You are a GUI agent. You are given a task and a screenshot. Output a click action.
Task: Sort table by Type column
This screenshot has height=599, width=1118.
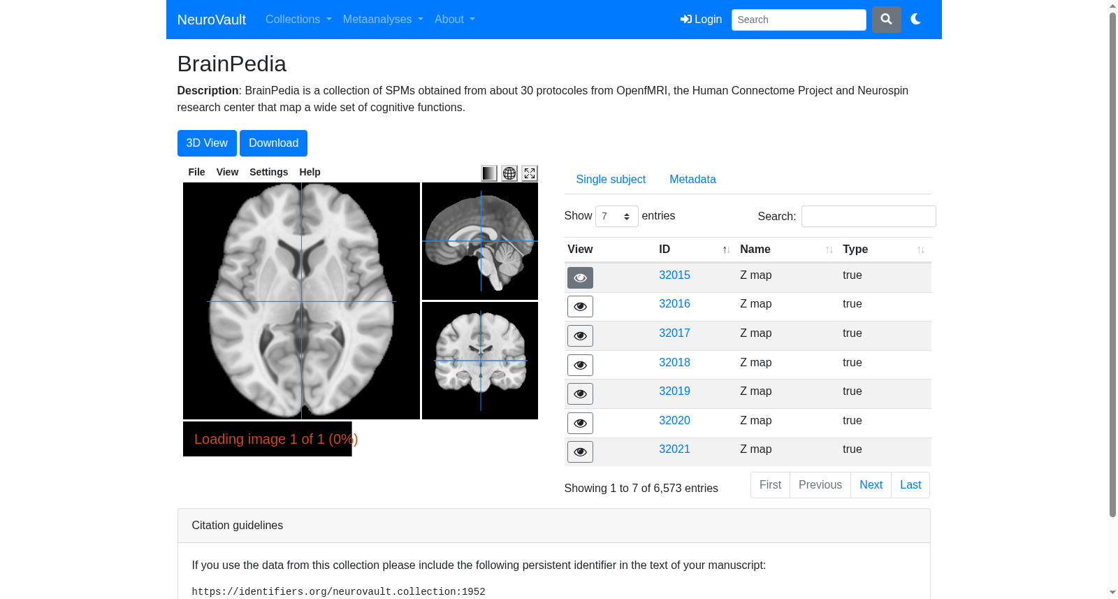(885, 250)
